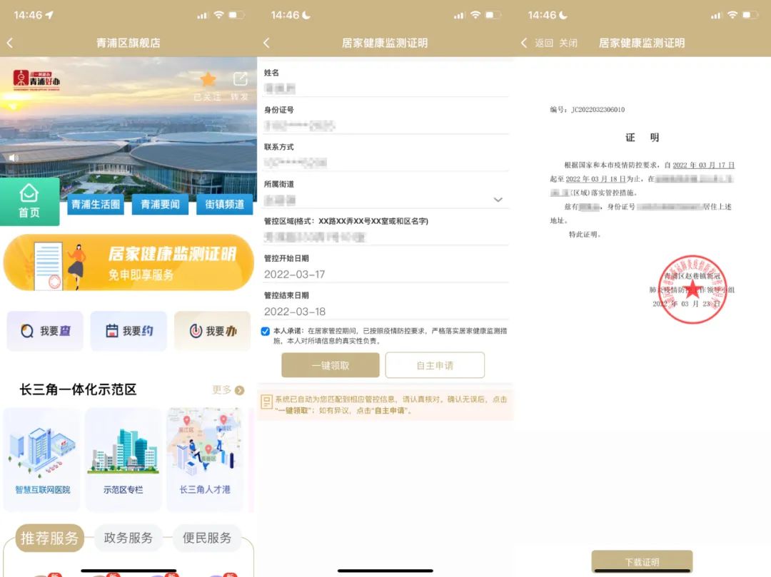Tap the 转发 share icon
This screenshot has width=771, height=577.
(x=240, y=80)
